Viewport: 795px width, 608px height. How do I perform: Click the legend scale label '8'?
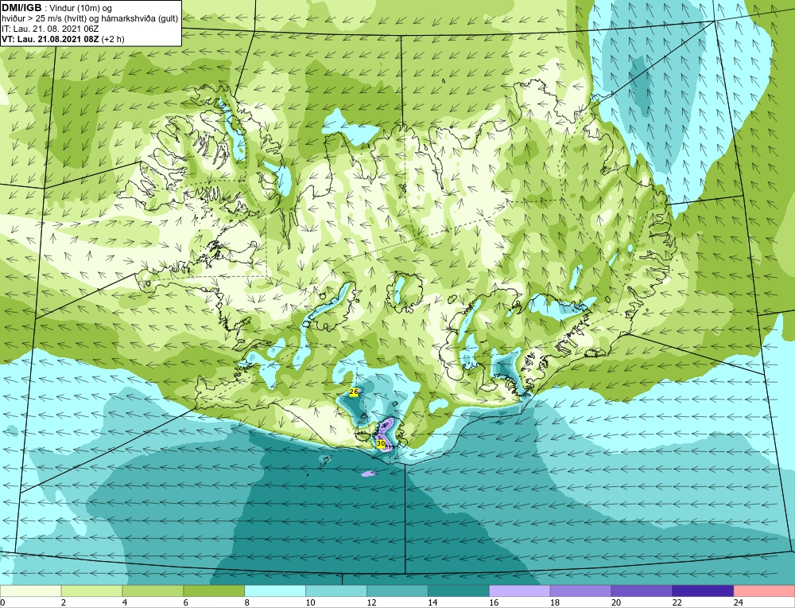coord(247,602)
